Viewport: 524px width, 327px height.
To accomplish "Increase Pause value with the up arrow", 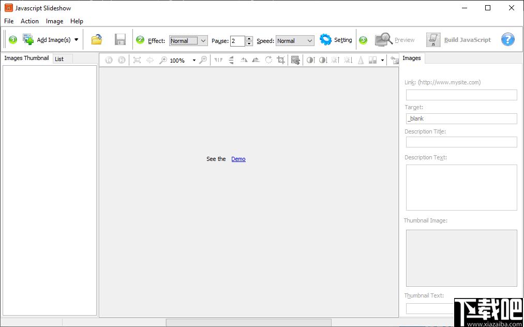I will click(x=249, y=38).
